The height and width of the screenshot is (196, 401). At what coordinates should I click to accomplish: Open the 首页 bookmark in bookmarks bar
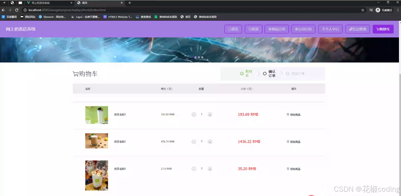pyautogui.click(x=185, y=17)
